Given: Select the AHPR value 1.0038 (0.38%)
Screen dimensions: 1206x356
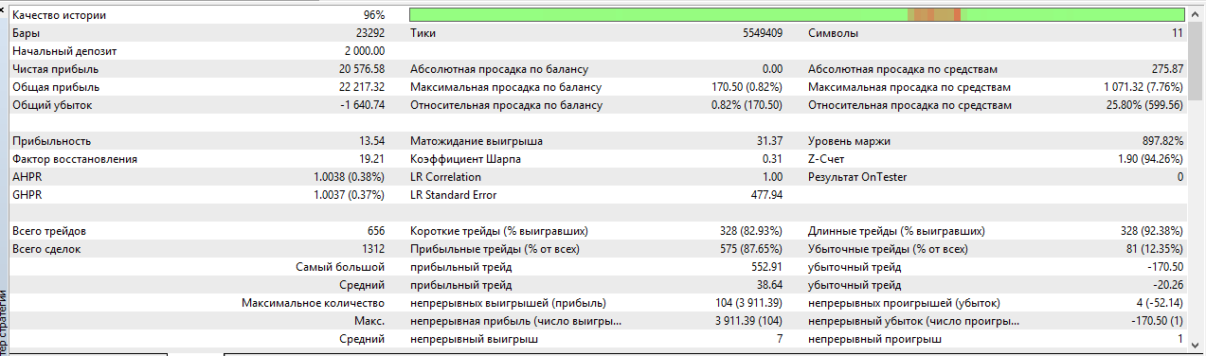Looking at the screenshot, I should pyautogui.click(x=350, y=177).
